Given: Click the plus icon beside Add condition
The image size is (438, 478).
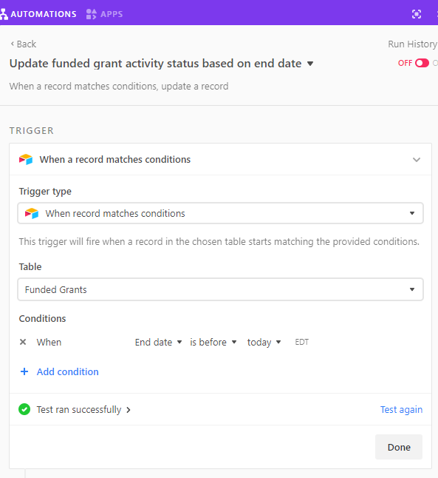Looking at the screenshot, I should (x=24, y=371).
